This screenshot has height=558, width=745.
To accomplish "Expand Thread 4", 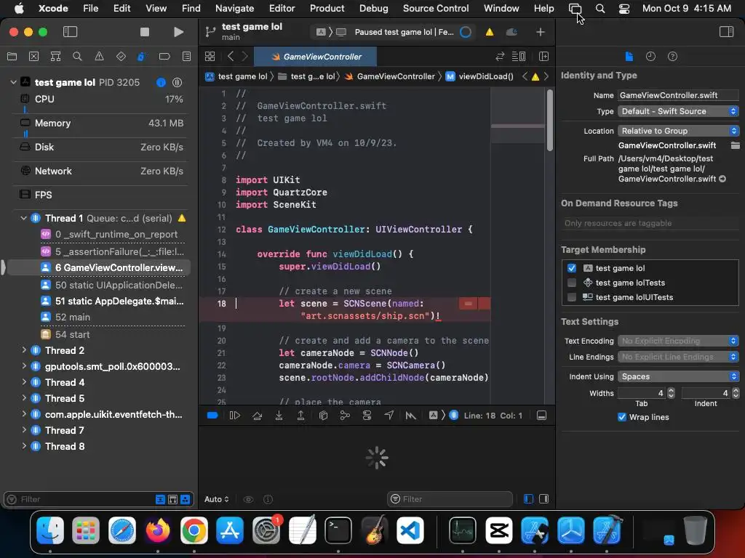I will pos(24,382).
